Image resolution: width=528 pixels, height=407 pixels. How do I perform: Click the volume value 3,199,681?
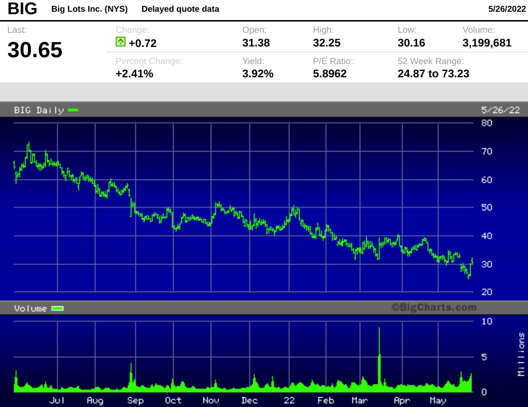tap(487, 43)
